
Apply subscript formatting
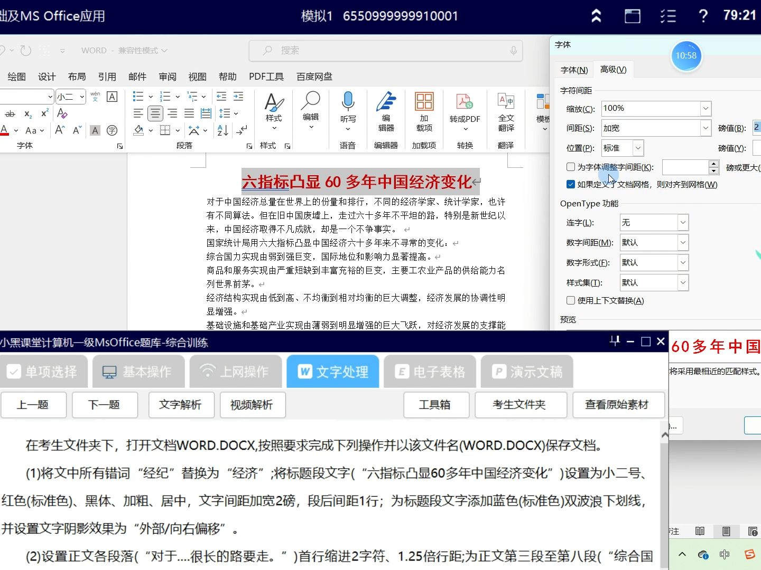coord(28,113)
